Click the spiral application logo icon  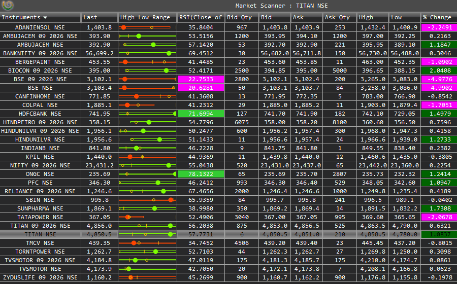(8, 5)
